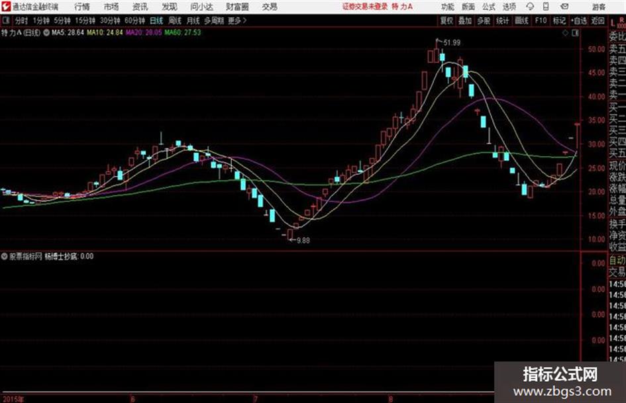Open the 版面 menu
Viewport: 626px width, 403px height.
(x=468, y=7)
